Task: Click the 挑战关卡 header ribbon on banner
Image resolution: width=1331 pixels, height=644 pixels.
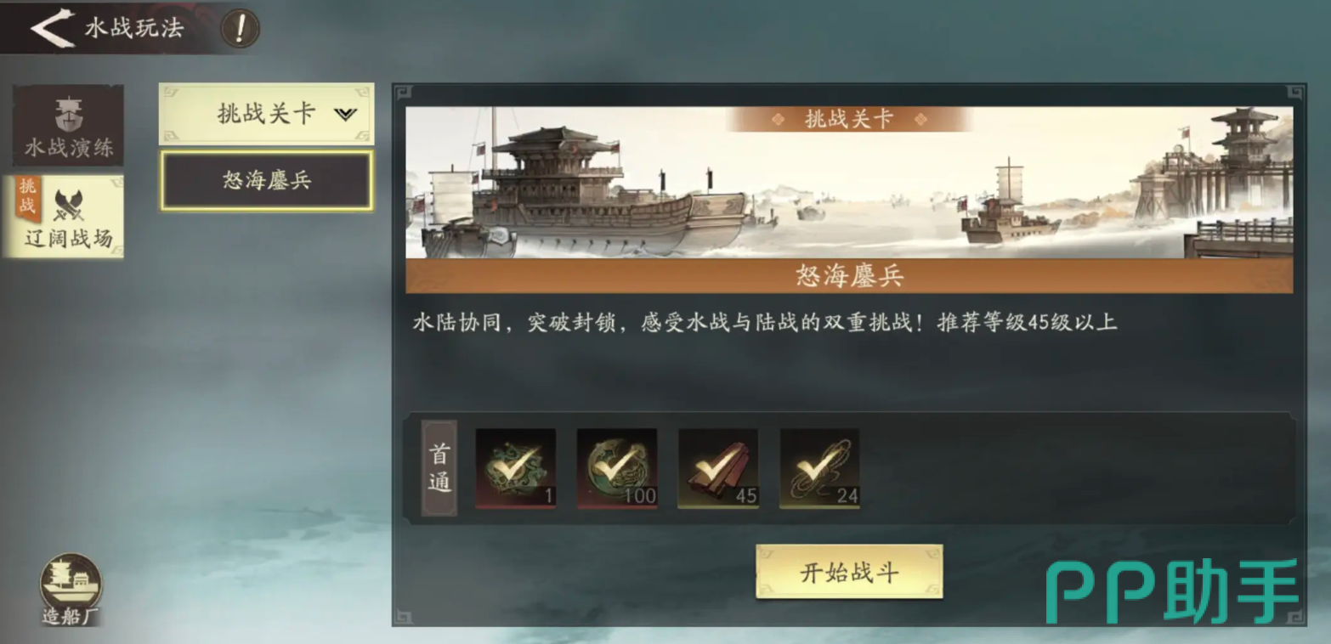Action: coord(848,119)
